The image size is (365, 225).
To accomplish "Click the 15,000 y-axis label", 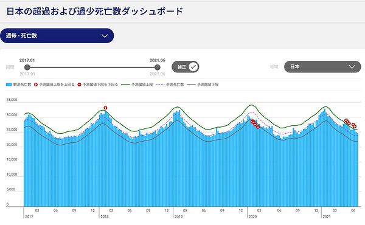I will click(12, 159).
